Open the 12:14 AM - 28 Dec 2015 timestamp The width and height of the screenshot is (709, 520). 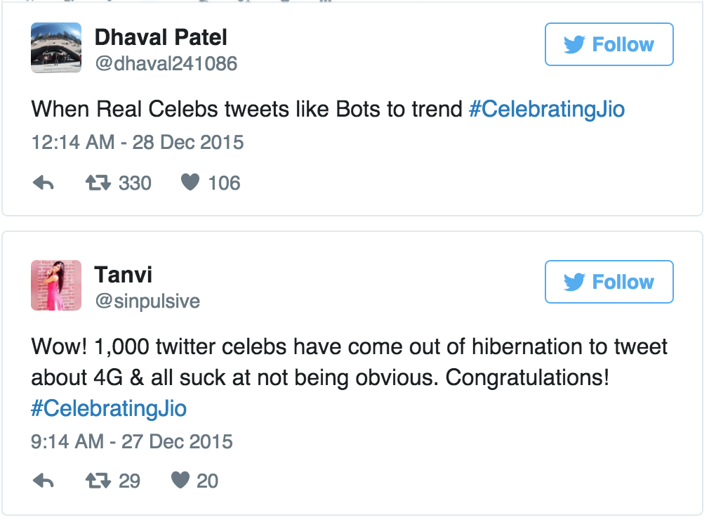click(x=138, y=143)
